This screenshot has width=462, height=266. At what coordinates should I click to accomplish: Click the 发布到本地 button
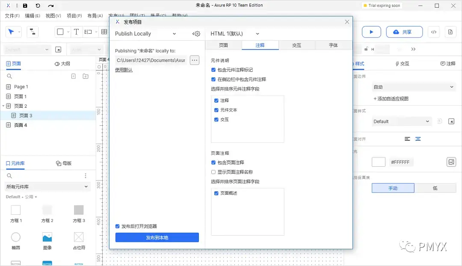(x=157, y=237)
